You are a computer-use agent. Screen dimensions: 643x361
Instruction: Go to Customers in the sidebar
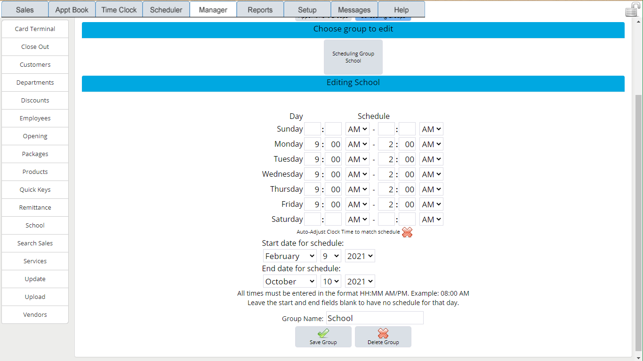tap(35, 65)
